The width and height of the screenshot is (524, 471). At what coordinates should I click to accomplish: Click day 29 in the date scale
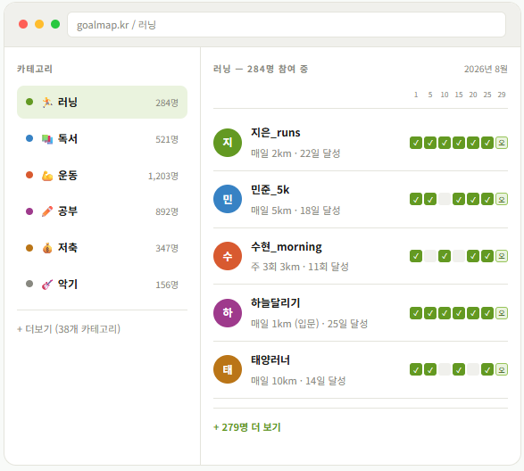[x=502, y=95]
